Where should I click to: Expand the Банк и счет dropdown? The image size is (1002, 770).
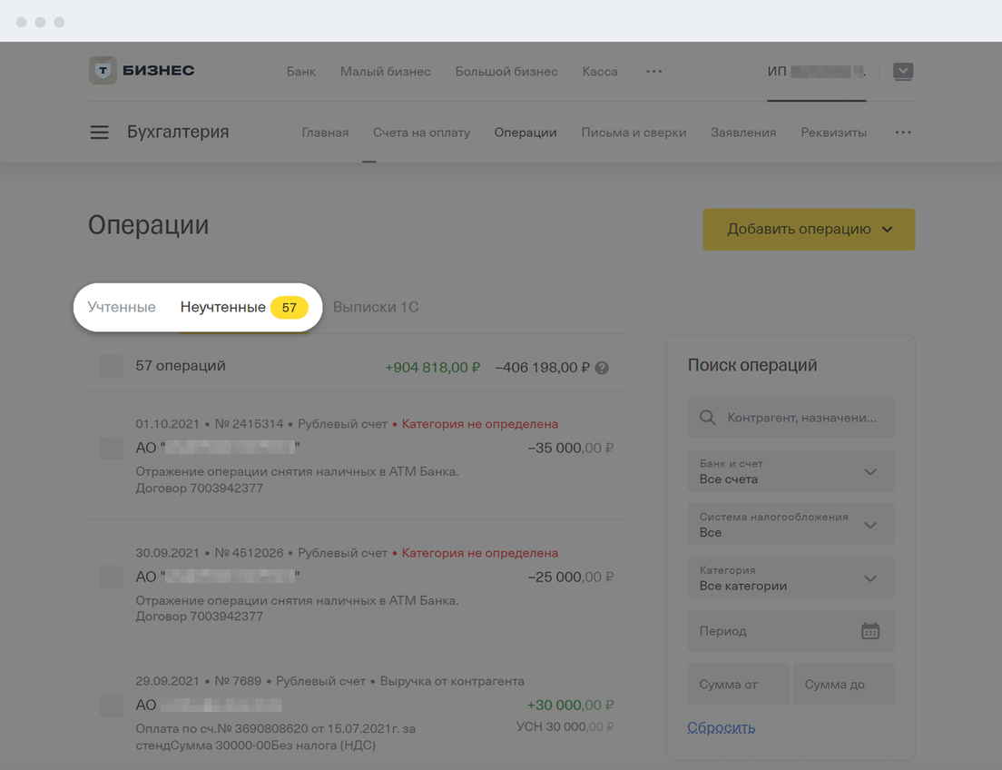[x=791, y=471]
